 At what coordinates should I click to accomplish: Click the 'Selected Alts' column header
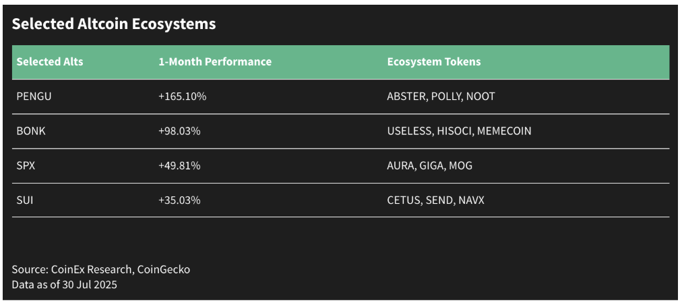click(50, 61)
